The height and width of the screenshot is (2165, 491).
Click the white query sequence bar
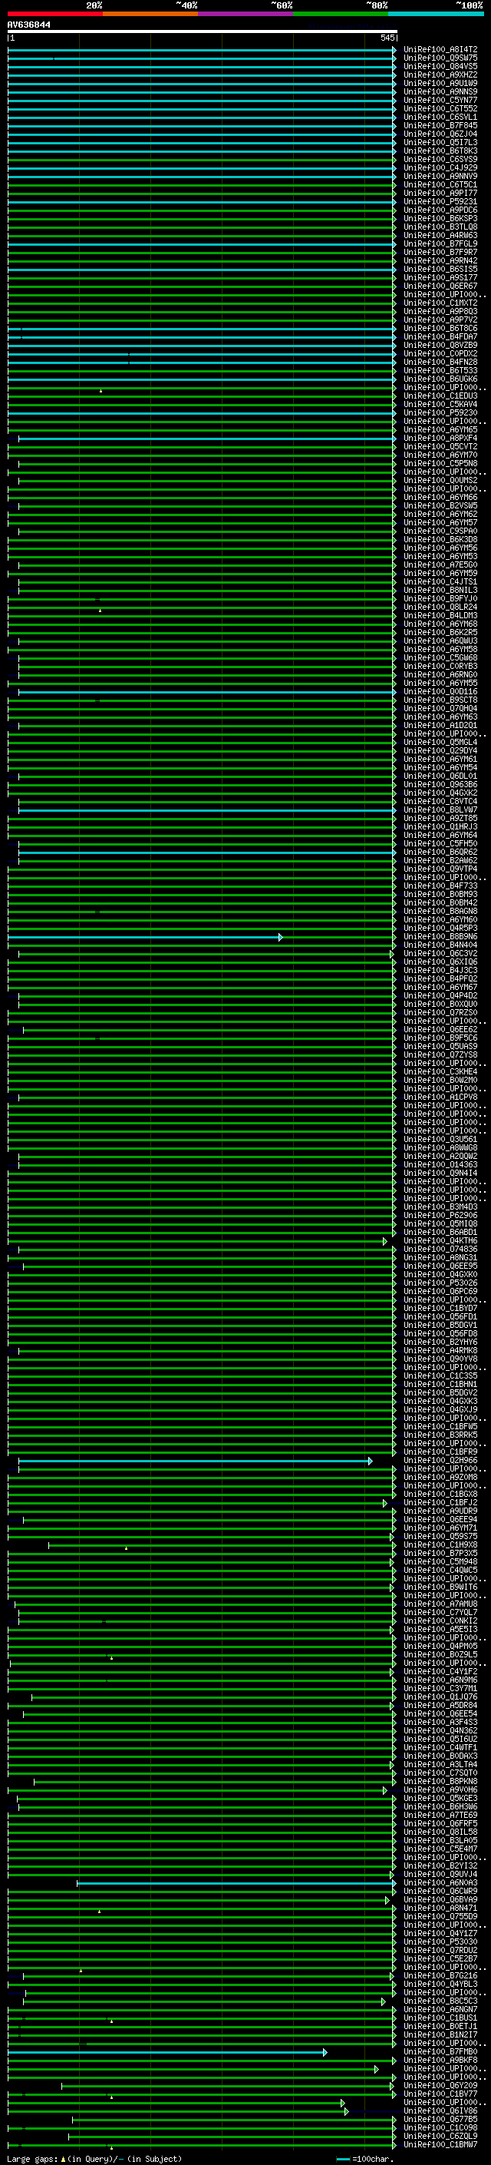click(203, 31)
